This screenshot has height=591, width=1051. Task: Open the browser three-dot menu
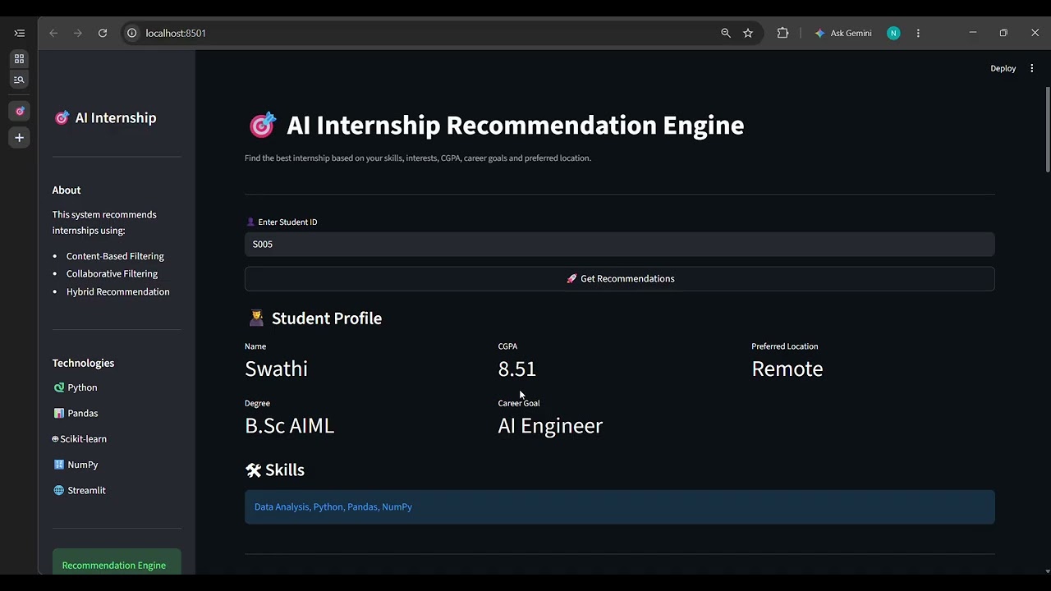point(918,33)
